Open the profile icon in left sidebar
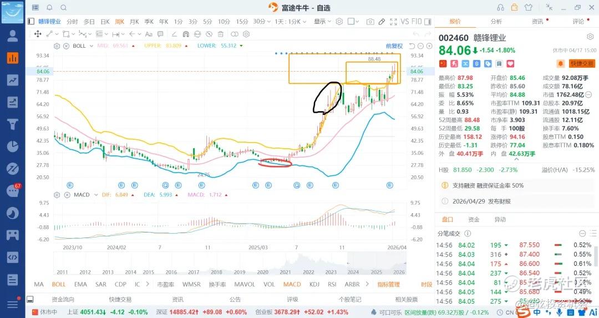 point(13,36)
